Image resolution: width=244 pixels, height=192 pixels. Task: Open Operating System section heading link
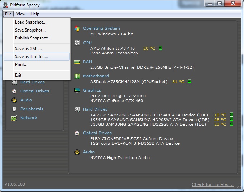[x=101, y=28]
